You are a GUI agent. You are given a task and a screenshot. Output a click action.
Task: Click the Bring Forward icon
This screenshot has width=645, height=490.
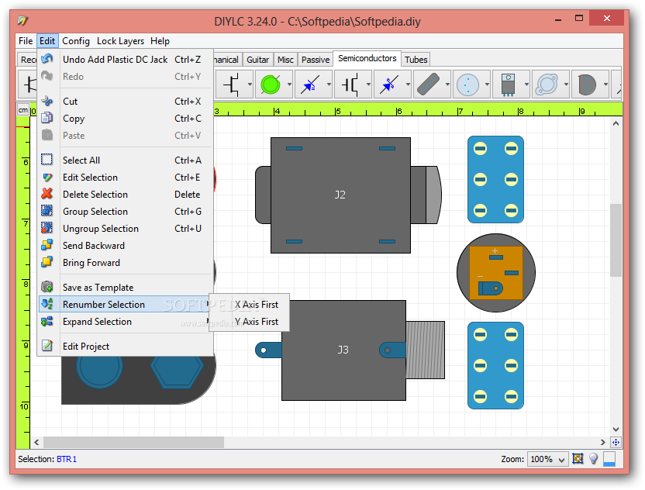47,262
